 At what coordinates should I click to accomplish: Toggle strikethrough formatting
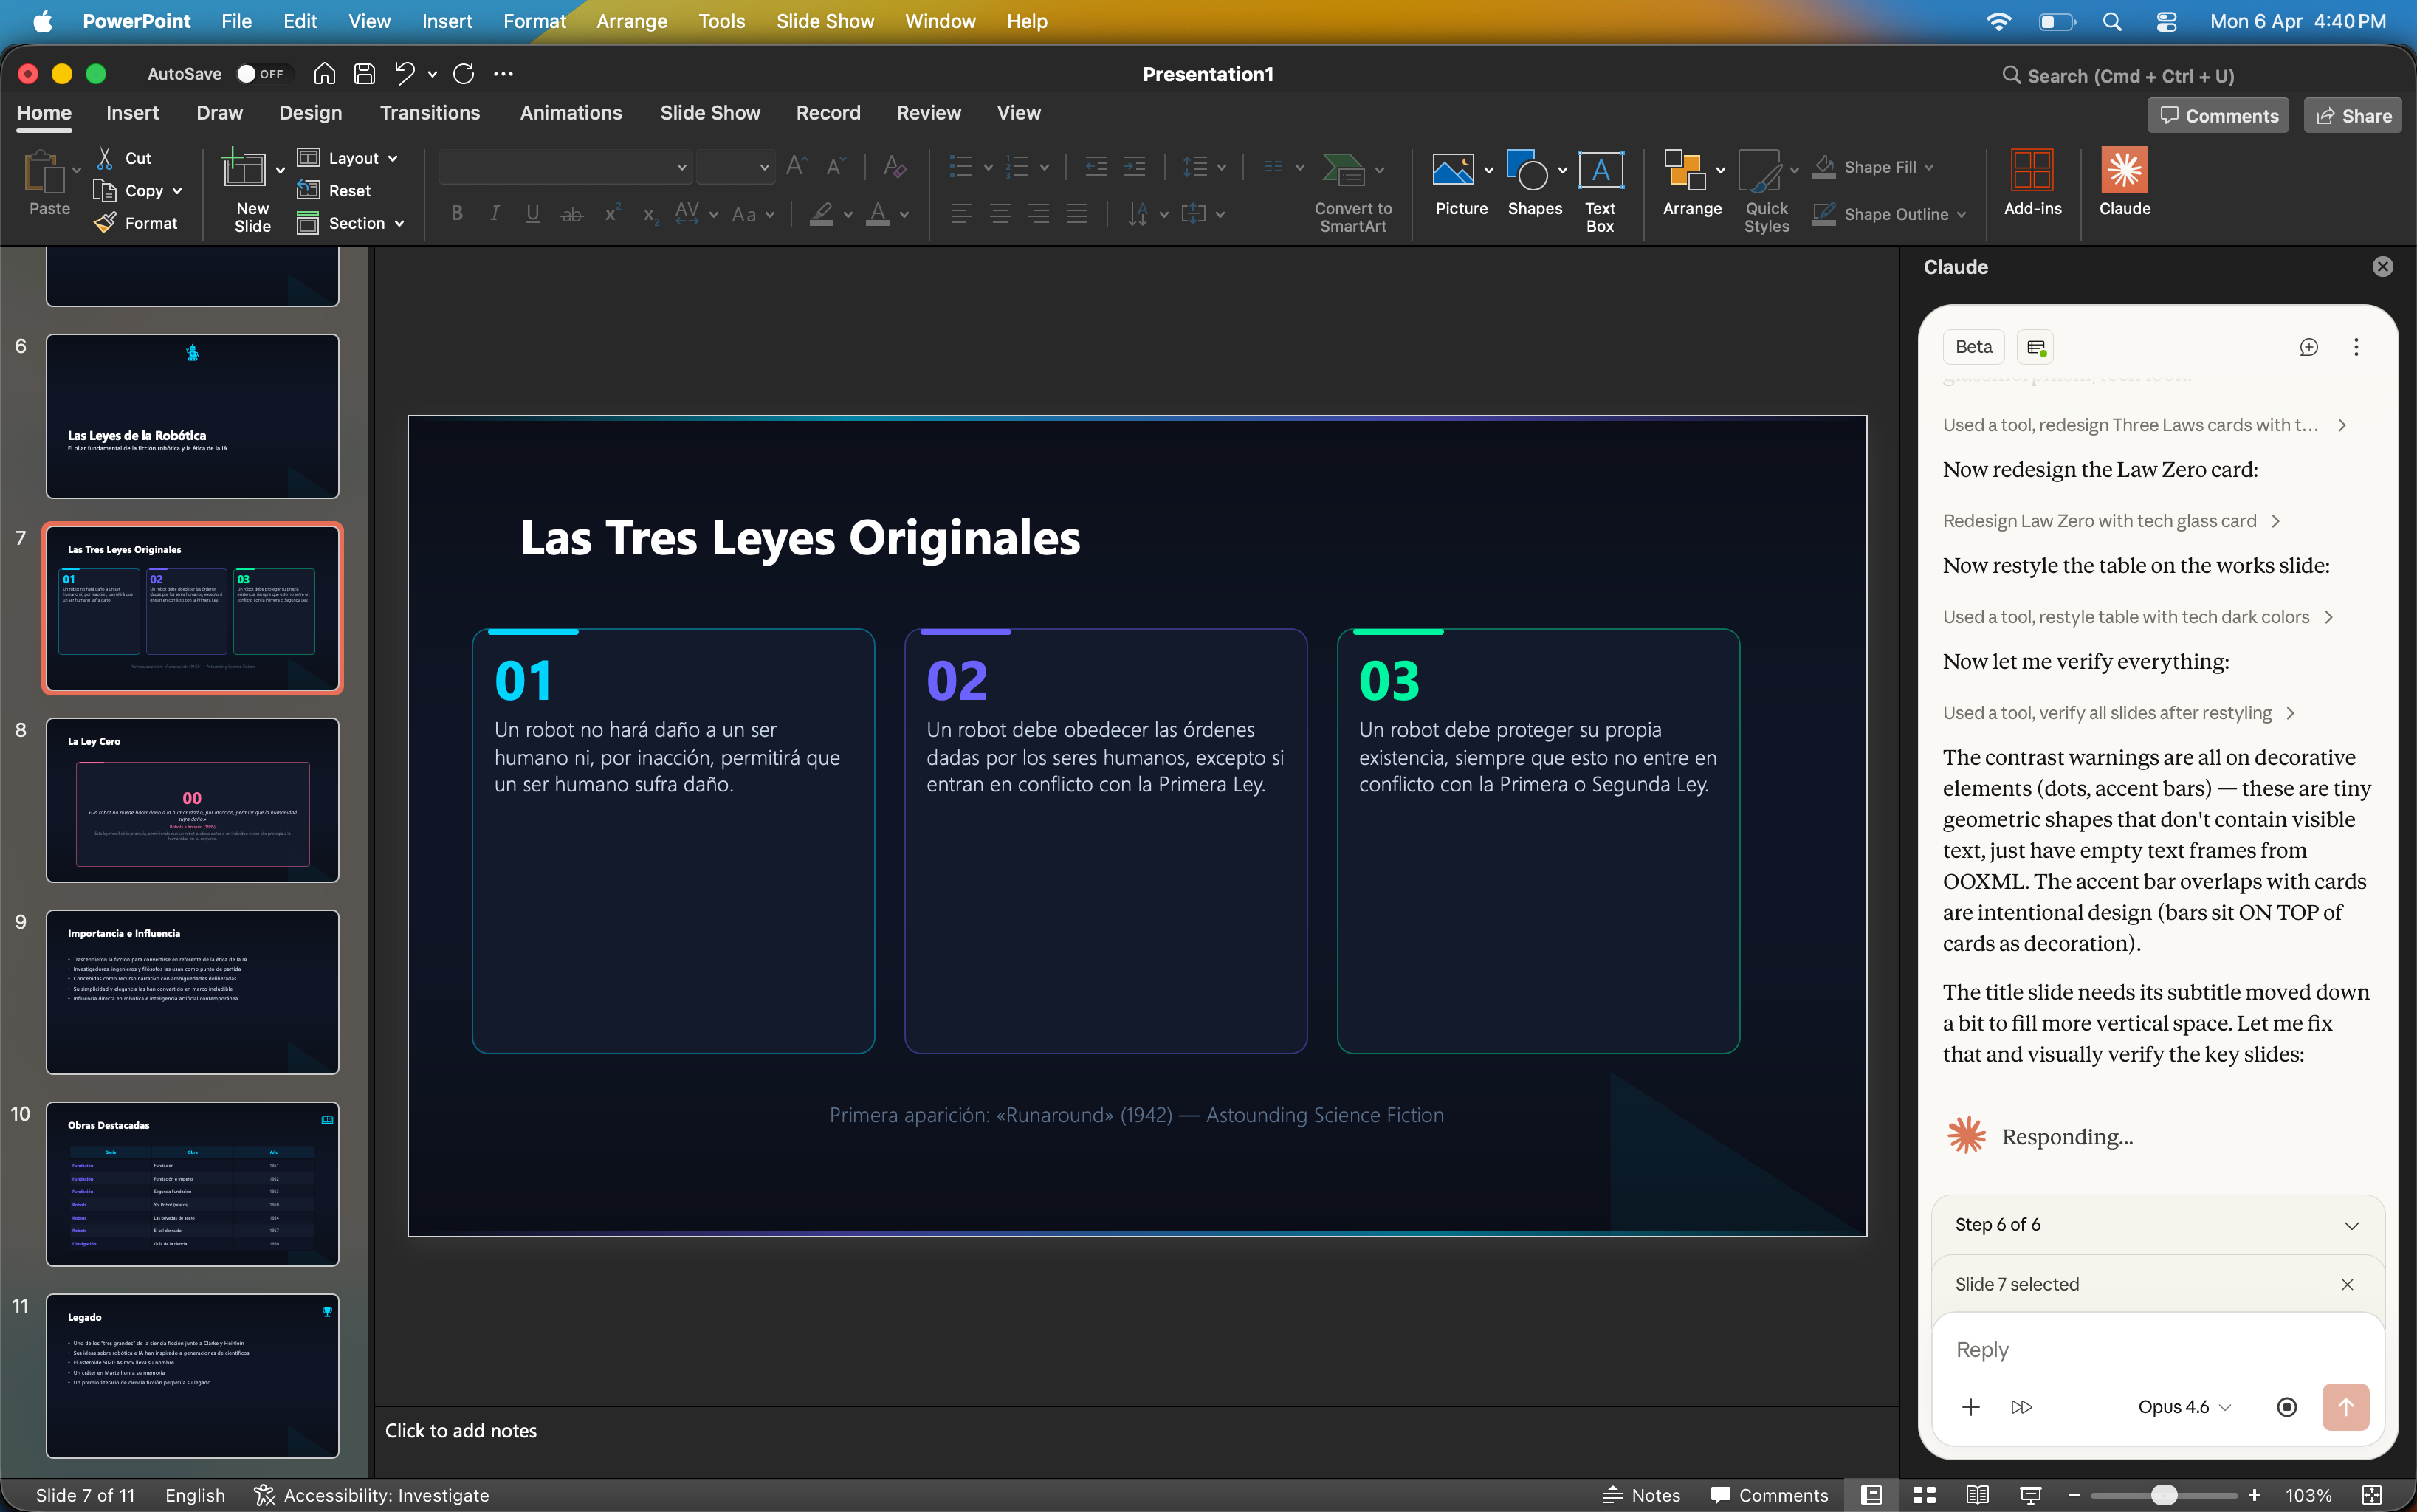coord(571,213)
